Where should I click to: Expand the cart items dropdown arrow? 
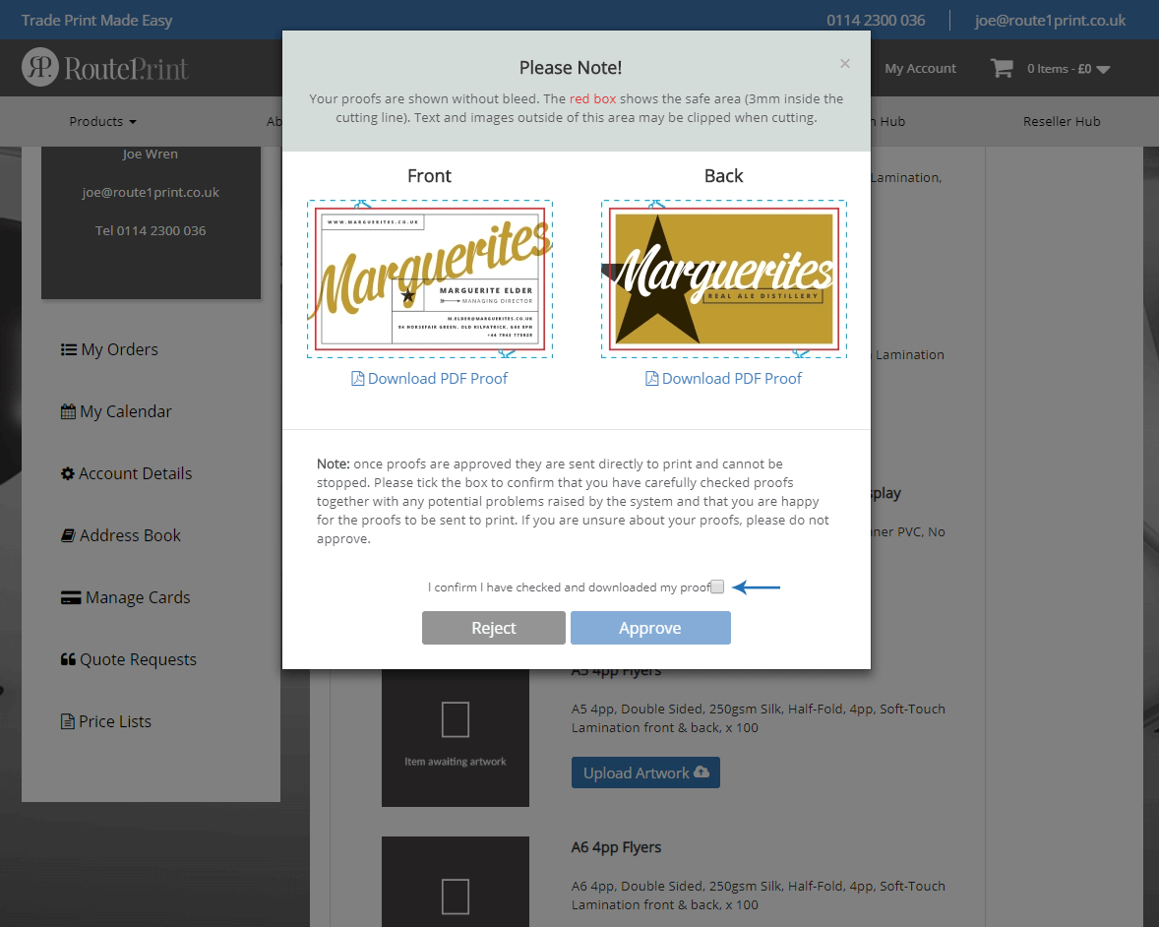pos(1103,70)
